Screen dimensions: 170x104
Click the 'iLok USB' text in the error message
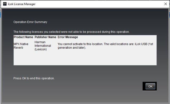click(141, 44)
